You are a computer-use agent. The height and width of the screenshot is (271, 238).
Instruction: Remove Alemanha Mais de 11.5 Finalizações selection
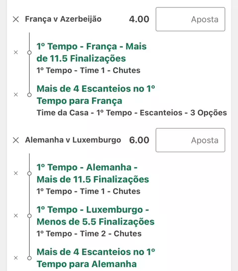(x=16, y=173)
